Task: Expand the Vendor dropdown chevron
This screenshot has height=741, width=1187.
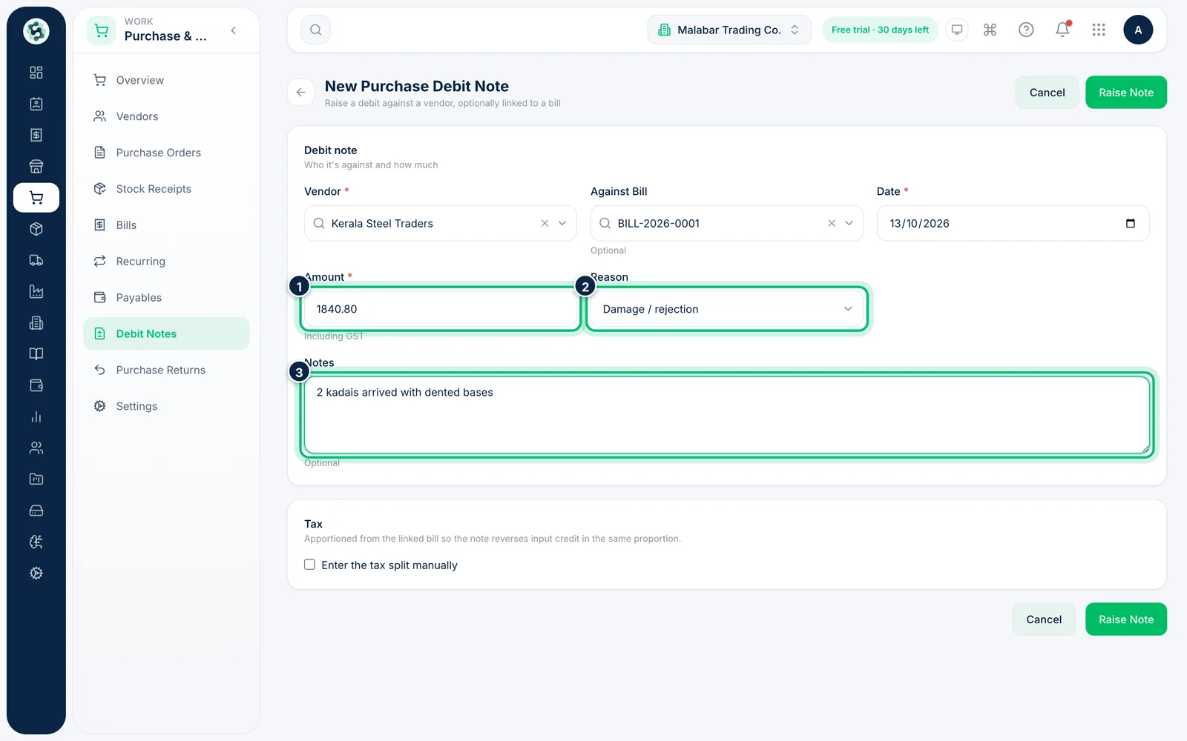Action: click(x=562, y=223)
